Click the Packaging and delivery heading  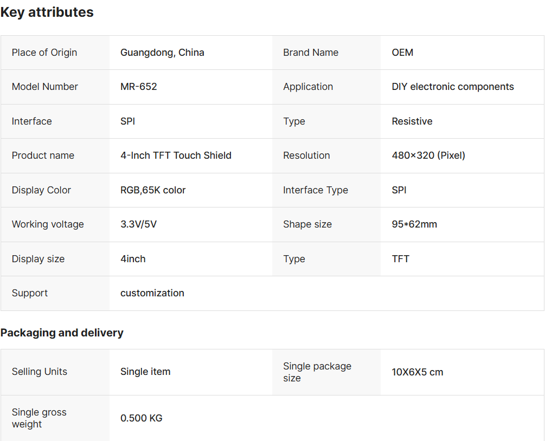click(62, 333)
